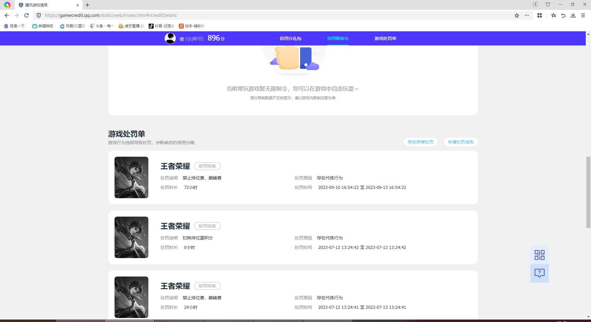This screenshot has width=591, height=322.
Task: Click the 存在异常处罚 button
Action: tap(420, 142)
